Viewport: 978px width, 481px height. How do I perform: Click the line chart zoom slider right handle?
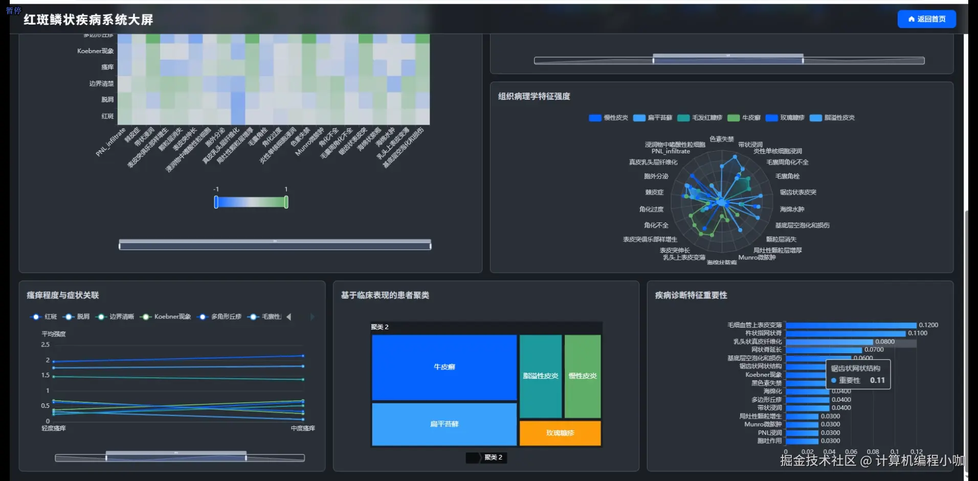pos(246,457)
